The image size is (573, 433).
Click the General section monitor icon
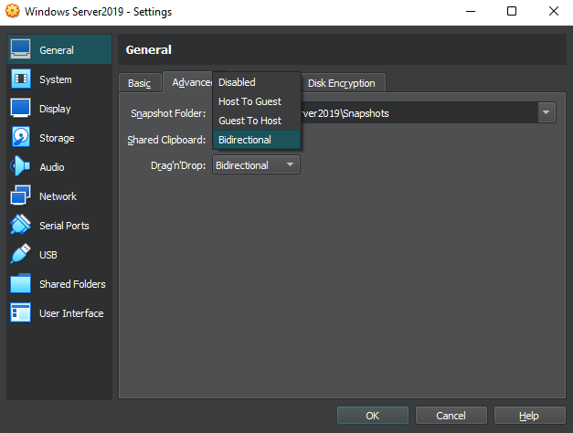[x=21, y=50]
